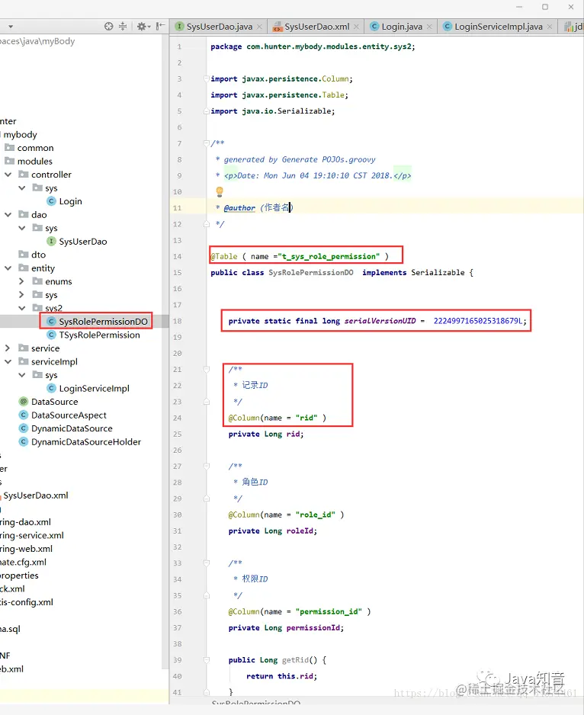Open the project panel settings gear
Screen dimensions: 584x715
[x=142, y=27]
